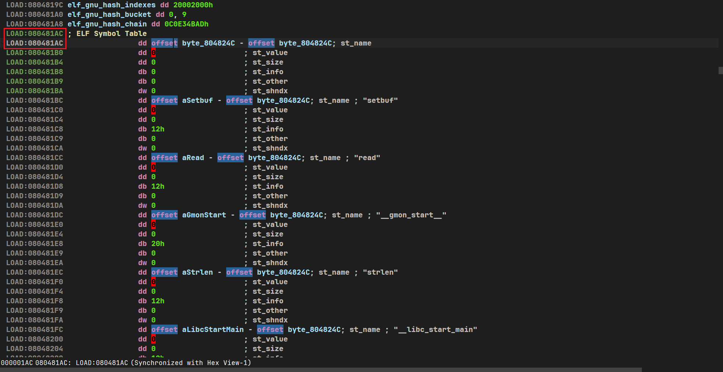Click the aGmonStart symbol reference
The height and width of the screenshot is (372, 723).
[x=204, y=215]
